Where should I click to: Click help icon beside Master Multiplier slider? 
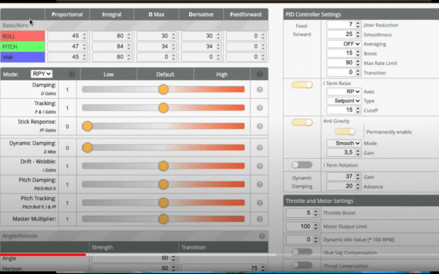tap(260, 219)
